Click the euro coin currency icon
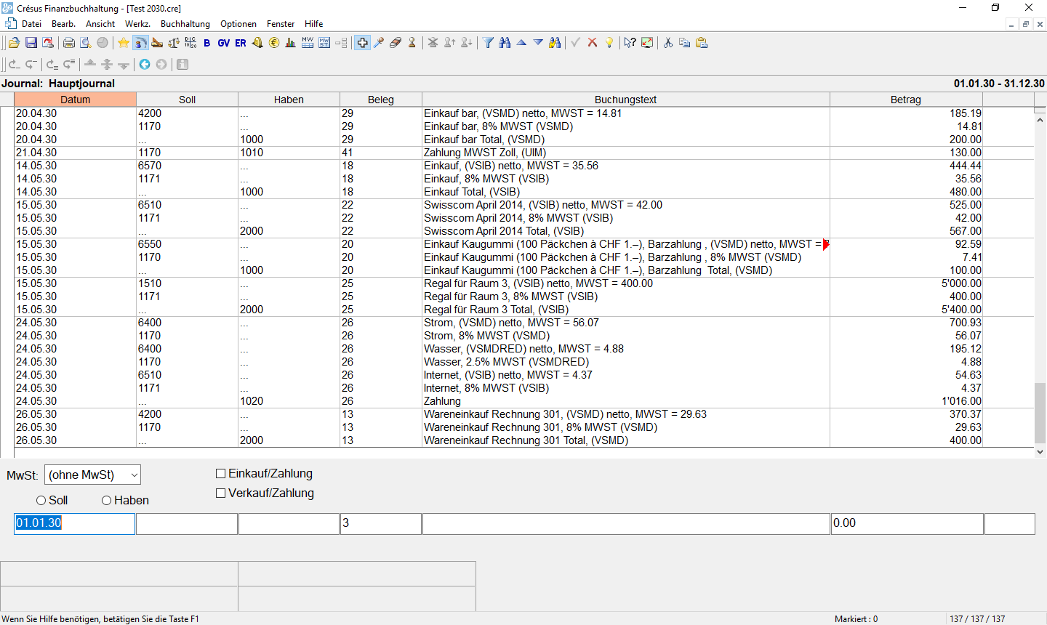 pos(274,43)
